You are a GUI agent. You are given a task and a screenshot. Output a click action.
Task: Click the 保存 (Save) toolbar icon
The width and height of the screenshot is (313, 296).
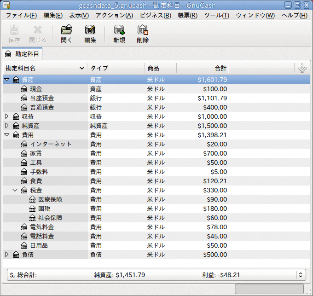pyautogui.click(x=14, y=30)
